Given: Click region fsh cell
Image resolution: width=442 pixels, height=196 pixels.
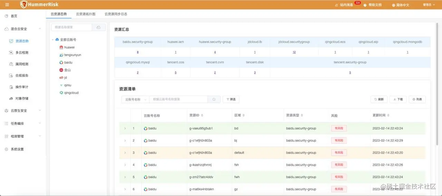Looking at the screenshot, I should [237, 165].
